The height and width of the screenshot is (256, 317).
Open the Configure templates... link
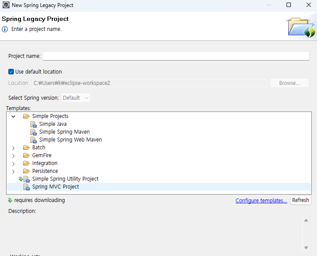coord(261,200)
